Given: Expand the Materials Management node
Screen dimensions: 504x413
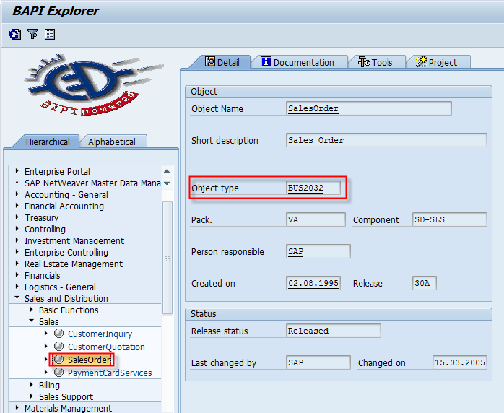Looking at the screenshot, I should point(17,408).
